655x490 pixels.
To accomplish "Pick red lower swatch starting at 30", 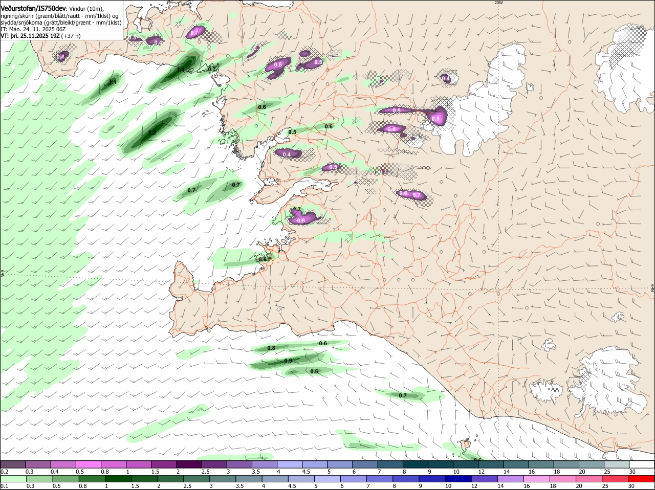I will 641,479.
